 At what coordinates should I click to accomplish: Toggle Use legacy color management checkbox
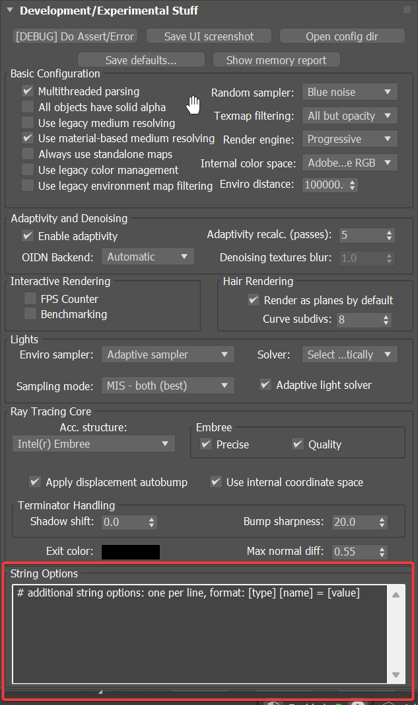click(x=28, y=170)
